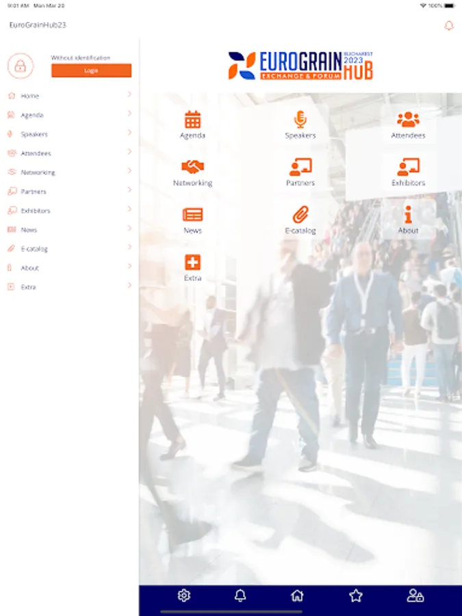Select Home in the sidebar menu
The image size is (462, 616).
coord(70,95)
